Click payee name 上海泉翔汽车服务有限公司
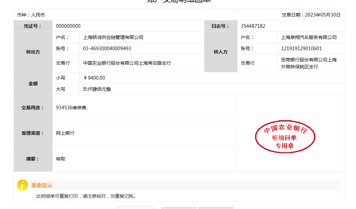The height and width of the screenshot is (209, 356). point(309,37)
